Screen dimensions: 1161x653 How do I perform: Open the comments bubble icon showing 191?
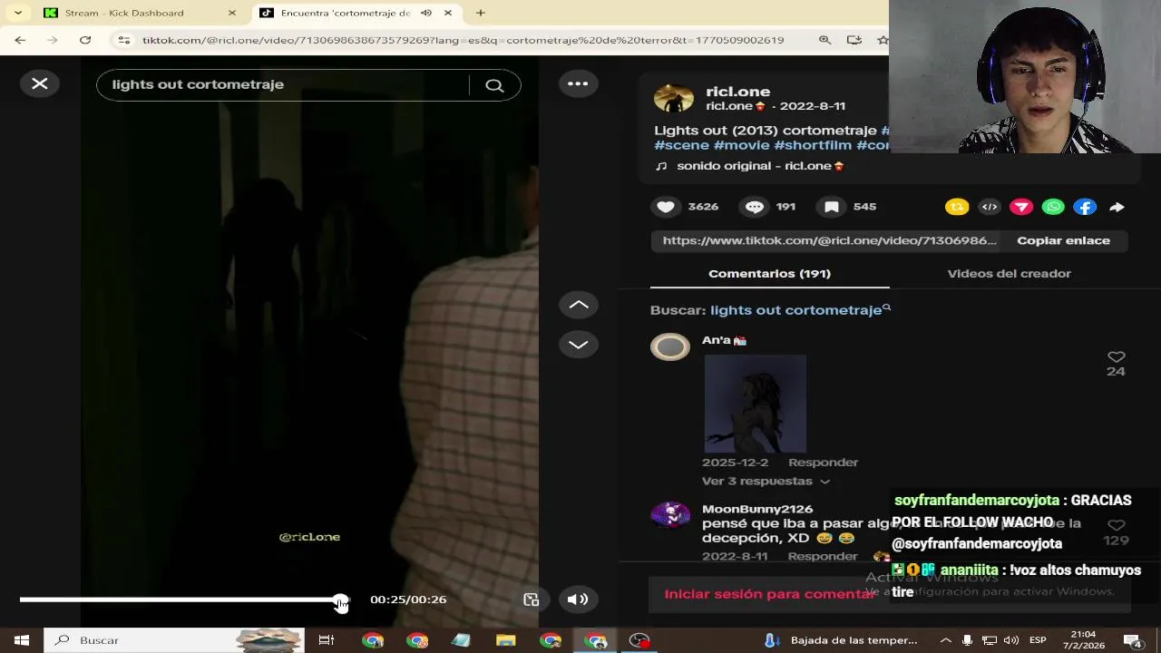755,207
